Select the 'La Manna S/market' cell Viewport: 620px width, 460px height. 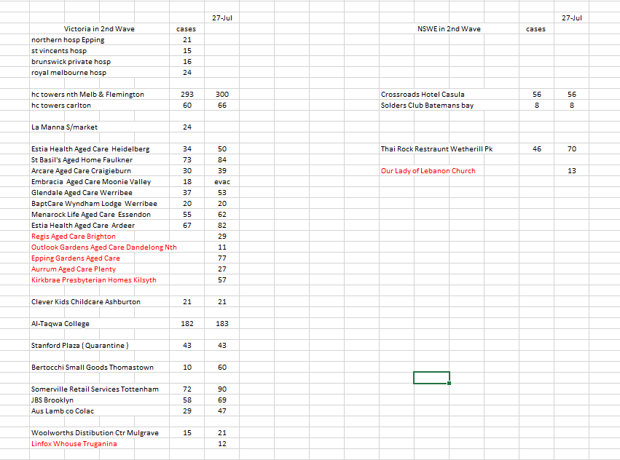tap(64, 127)
